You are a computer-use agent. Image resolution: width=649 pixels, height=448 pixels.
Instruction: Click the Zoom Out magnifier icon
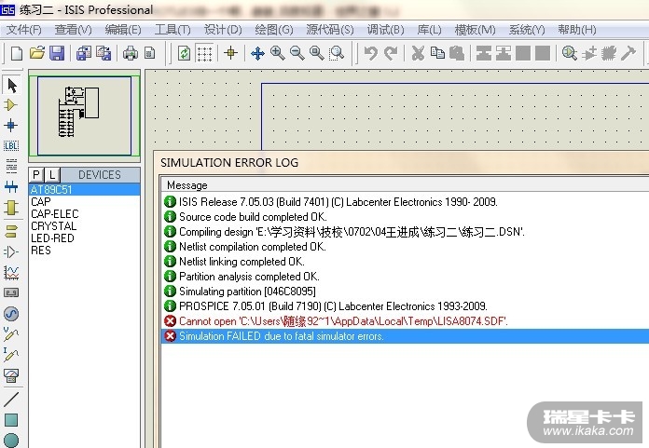pos(297,53)
